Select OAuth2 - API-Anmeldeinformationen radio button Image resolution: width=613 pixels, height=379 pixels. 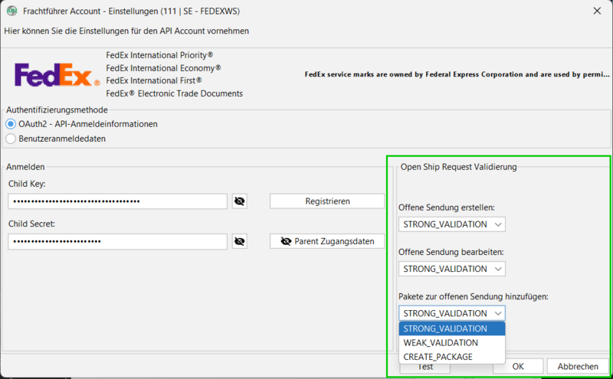(11, 124)
